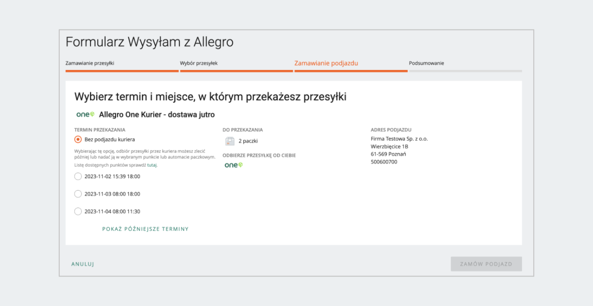Cancel the form with 'ANULUJ'
593x306 pixels.
click(x=82, y=264)
